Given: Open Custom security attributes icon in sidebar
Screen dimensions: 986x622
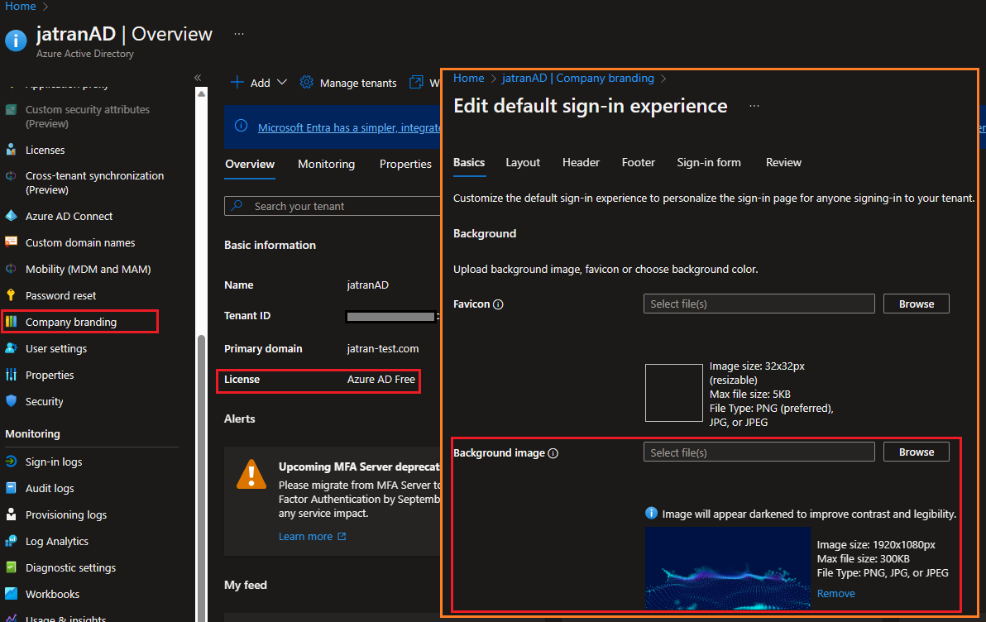Looking at the screenshot, I should [11, 109].
